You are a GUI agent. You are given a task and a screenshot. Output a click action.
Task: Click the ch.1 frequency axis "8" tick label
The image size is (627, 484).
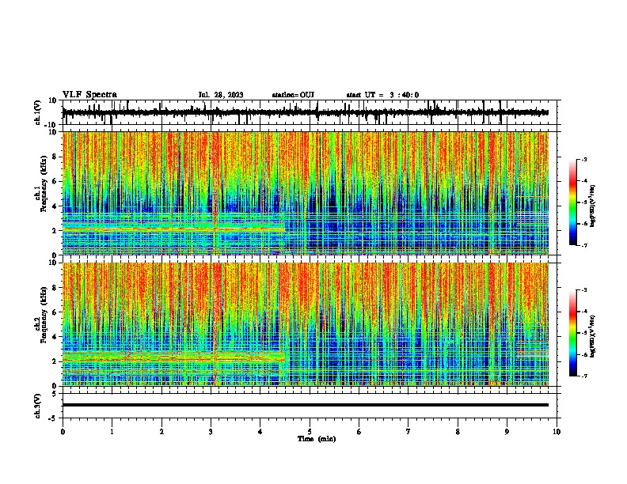[55, 157]
